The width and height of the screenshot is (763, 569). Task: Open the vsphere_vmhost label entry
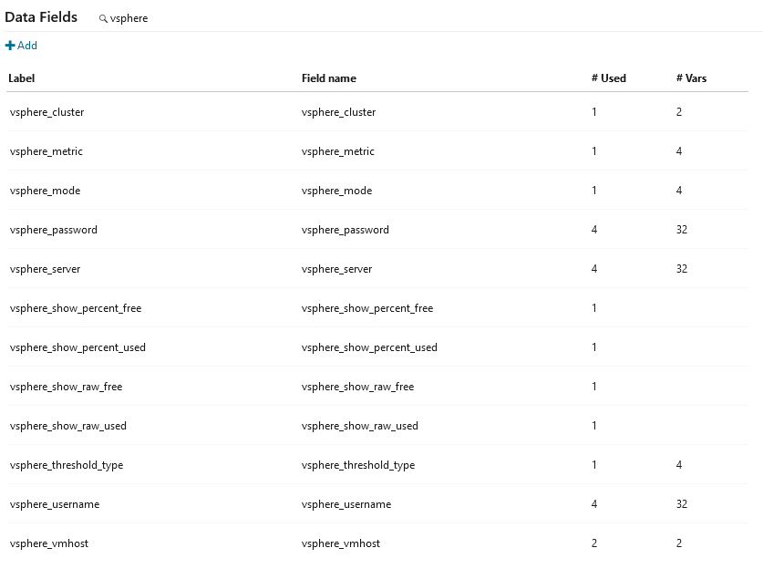pyautogui.click(x=49, y=543)
